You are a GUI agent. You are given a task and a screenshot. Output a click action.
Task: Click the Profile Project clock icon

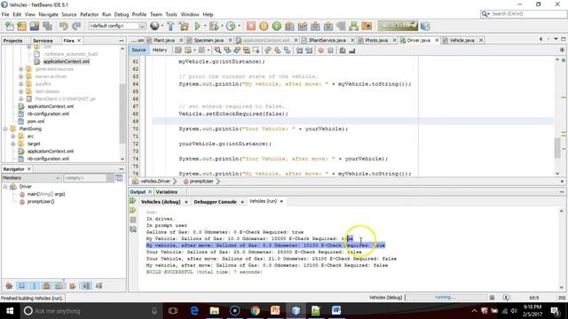tap(231, 26)
